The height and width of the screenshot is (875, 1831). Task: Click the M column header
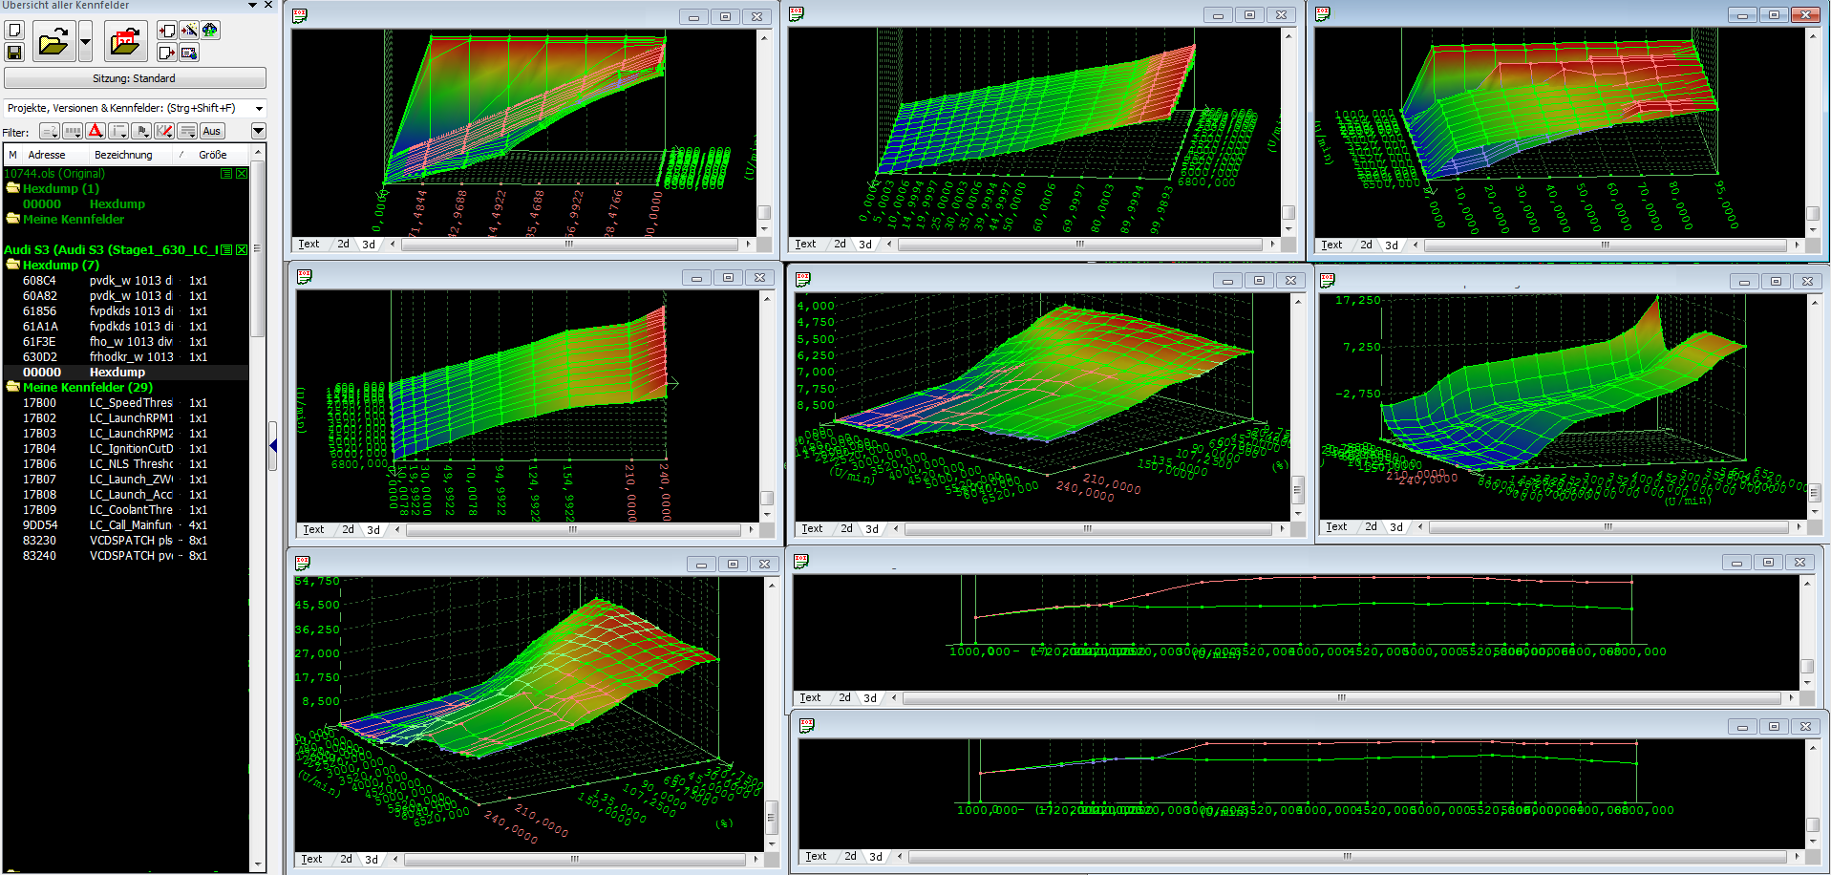point(12,155)
